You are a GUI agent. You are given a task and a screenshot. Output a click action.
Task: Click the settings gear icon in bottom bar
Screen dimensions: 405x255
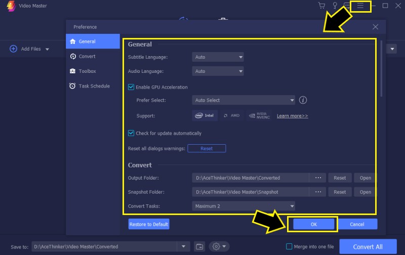(x=216, y=247)
